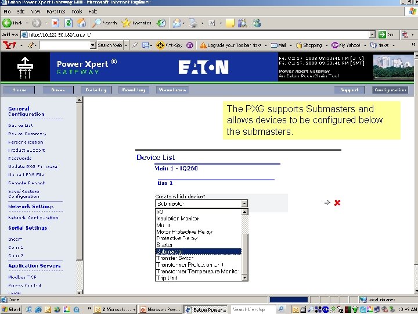Open the Edit menu
The image size is (418, 314).
pyautogui.click(x=20, y=12)
